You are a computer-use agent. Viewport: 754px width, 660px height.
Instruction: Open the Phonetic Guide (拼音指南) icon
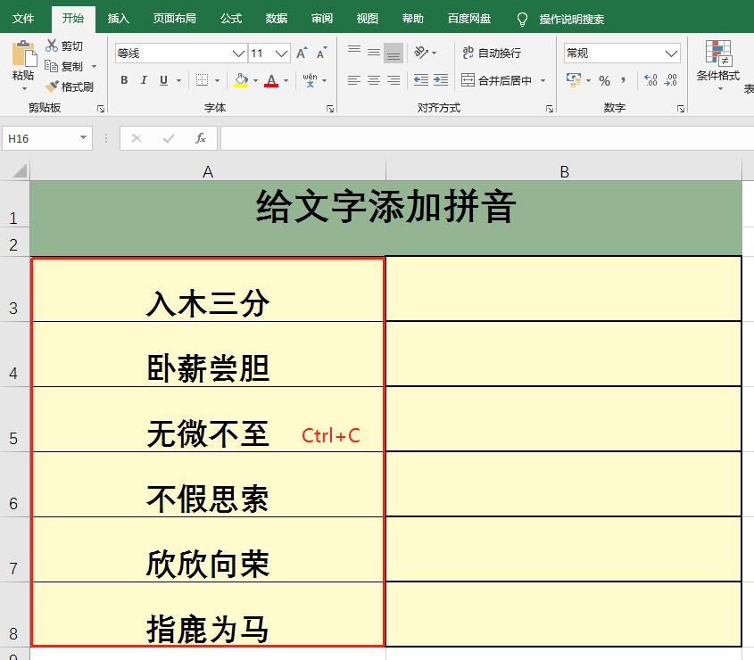(x=307, y=79)
